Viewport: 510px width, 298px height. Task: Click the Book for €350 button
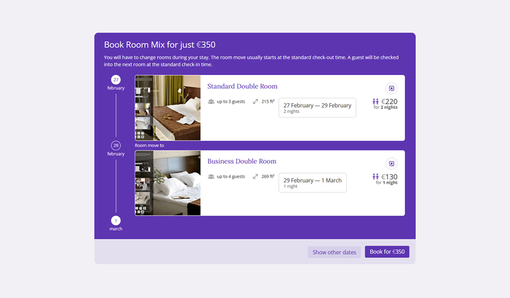point(387,252)
